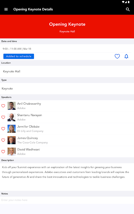Tap the search magnifier icon
This screenshot has width=134, height=214.
[x=128, y=9]
